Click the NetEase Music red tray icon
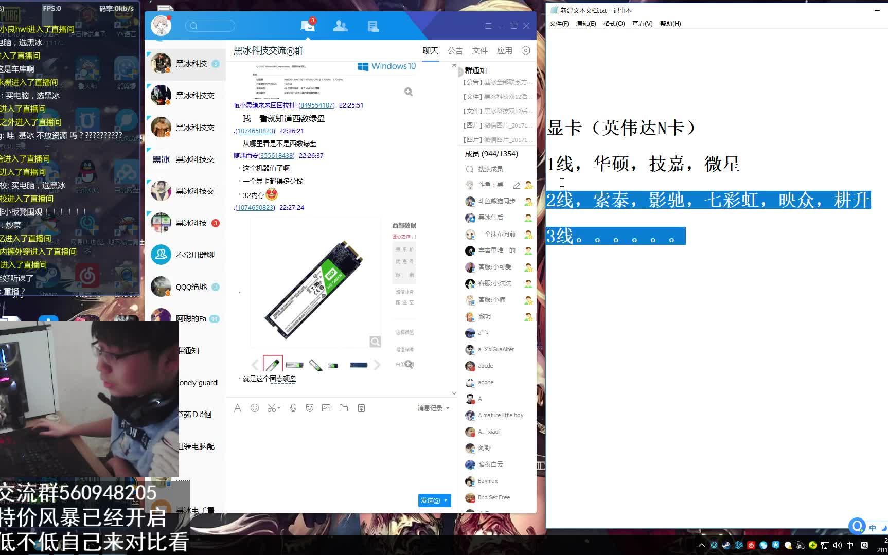Image resolution: width=888 pixels, height=555 pixels. click(751, 545)
